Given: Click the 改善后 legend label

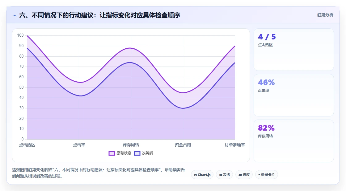Looking at the screenshot, I should pyautogui.click(x=147, y=153).
